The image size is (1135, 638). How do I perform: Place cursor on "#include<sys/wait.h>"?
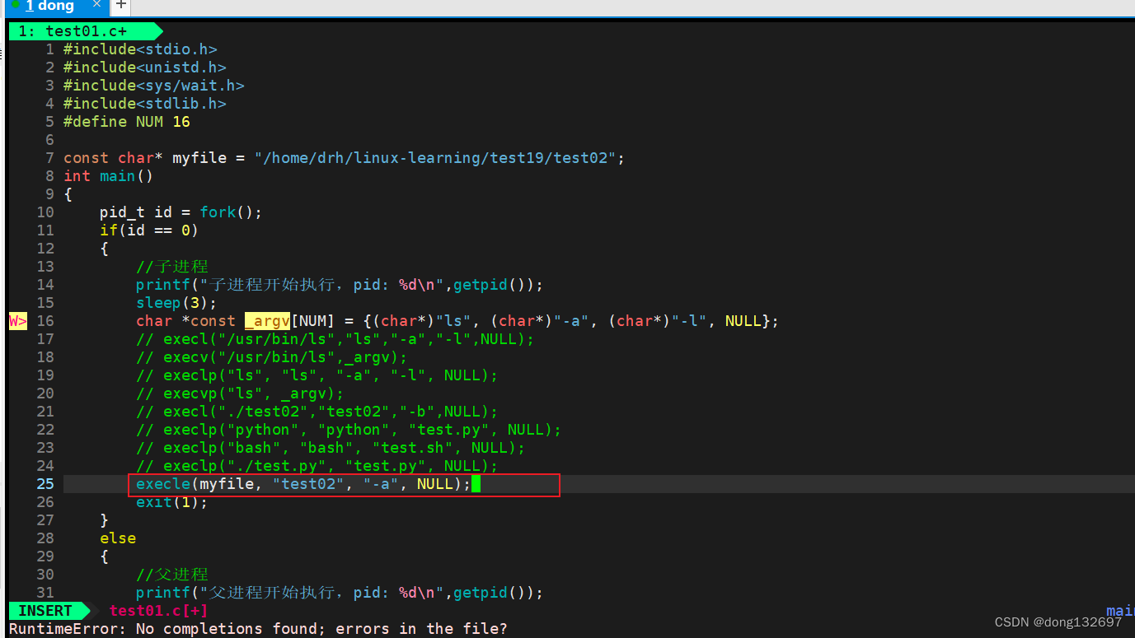point(154,86)
